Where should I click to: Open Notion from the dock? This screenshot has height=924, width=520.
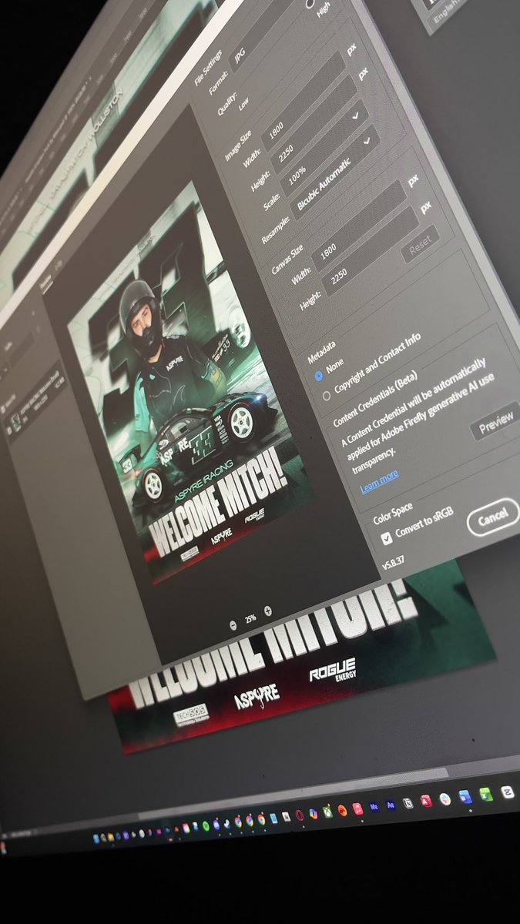tap(408, 804)
